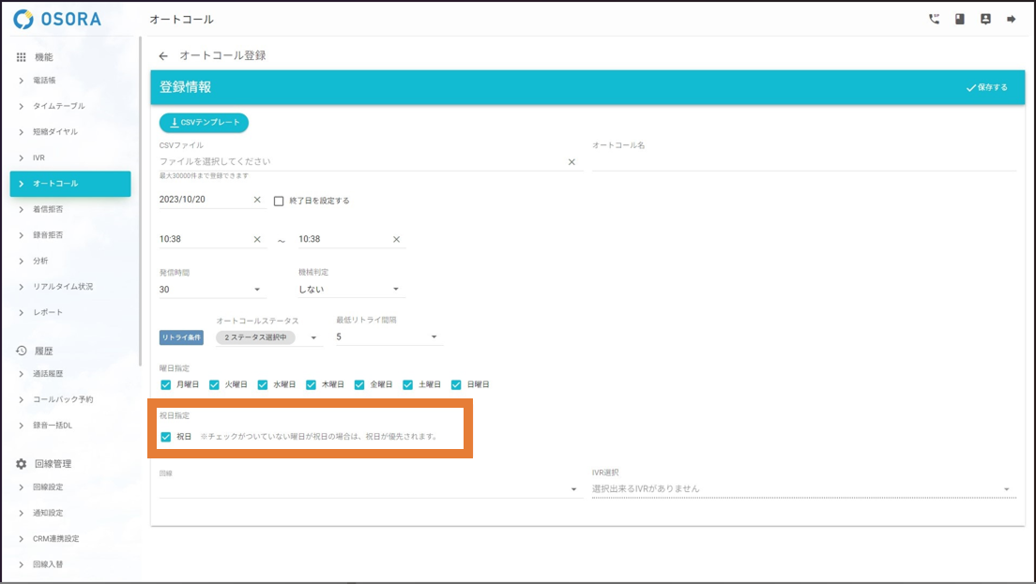Viewport: 1036px width, 584px height.
Task: Open the manual book icon in header
Action: tap(959, 19)
